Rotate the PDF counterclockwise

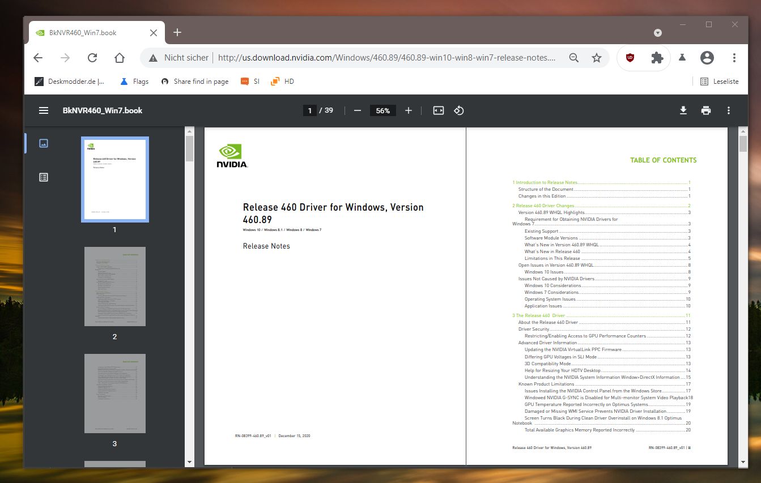tap(459, 110)
